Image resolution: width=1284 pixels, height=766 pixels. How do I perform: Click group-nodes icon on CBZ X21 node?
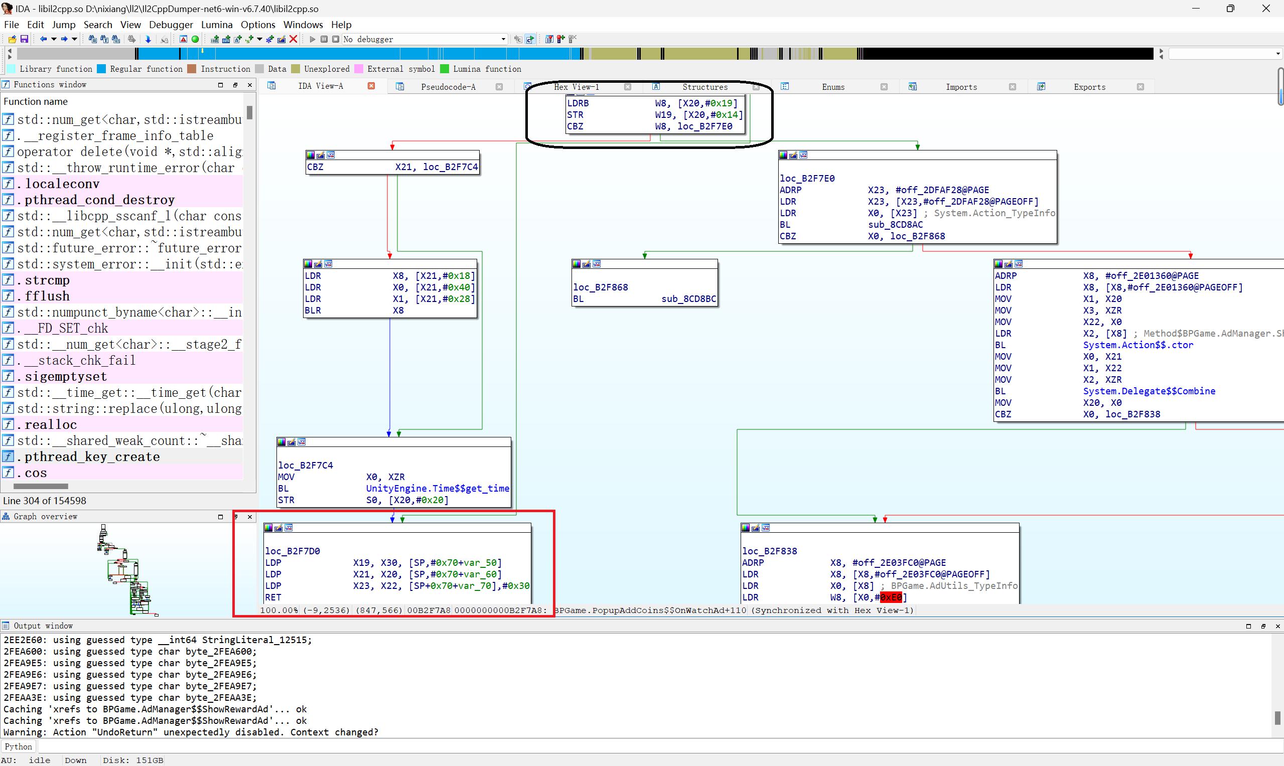pos(331,155)
